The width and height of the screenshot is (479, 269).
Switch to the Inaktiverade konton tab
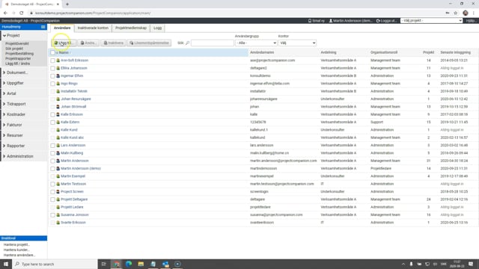point(93,28)
